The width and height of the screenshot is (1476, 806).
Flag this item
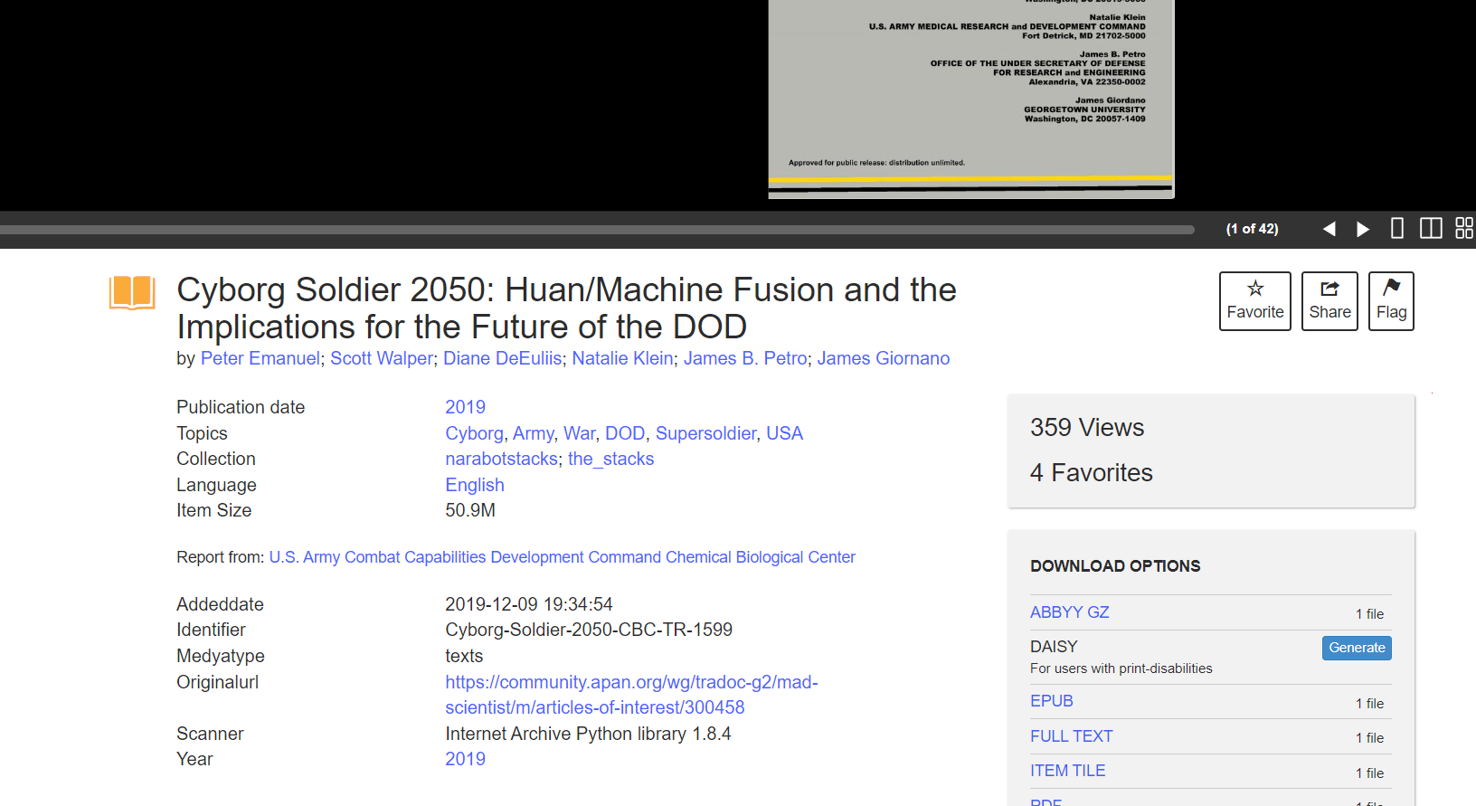point(1391,301)
